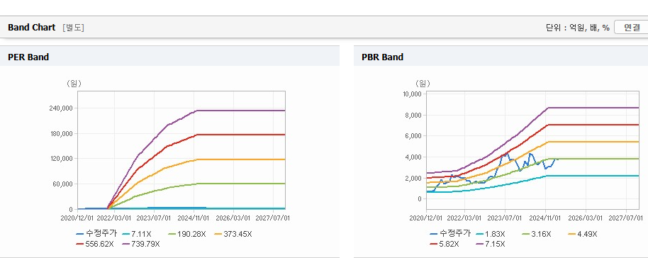Click the 180,000 label on PER chart axis
The width and height of the screenshot is (648, 258).
tap(61, 133)
